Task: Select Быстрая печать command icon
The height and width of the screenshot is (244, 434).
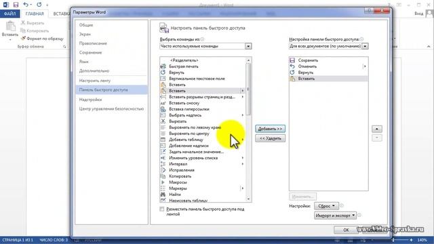Action: point(163,66)
